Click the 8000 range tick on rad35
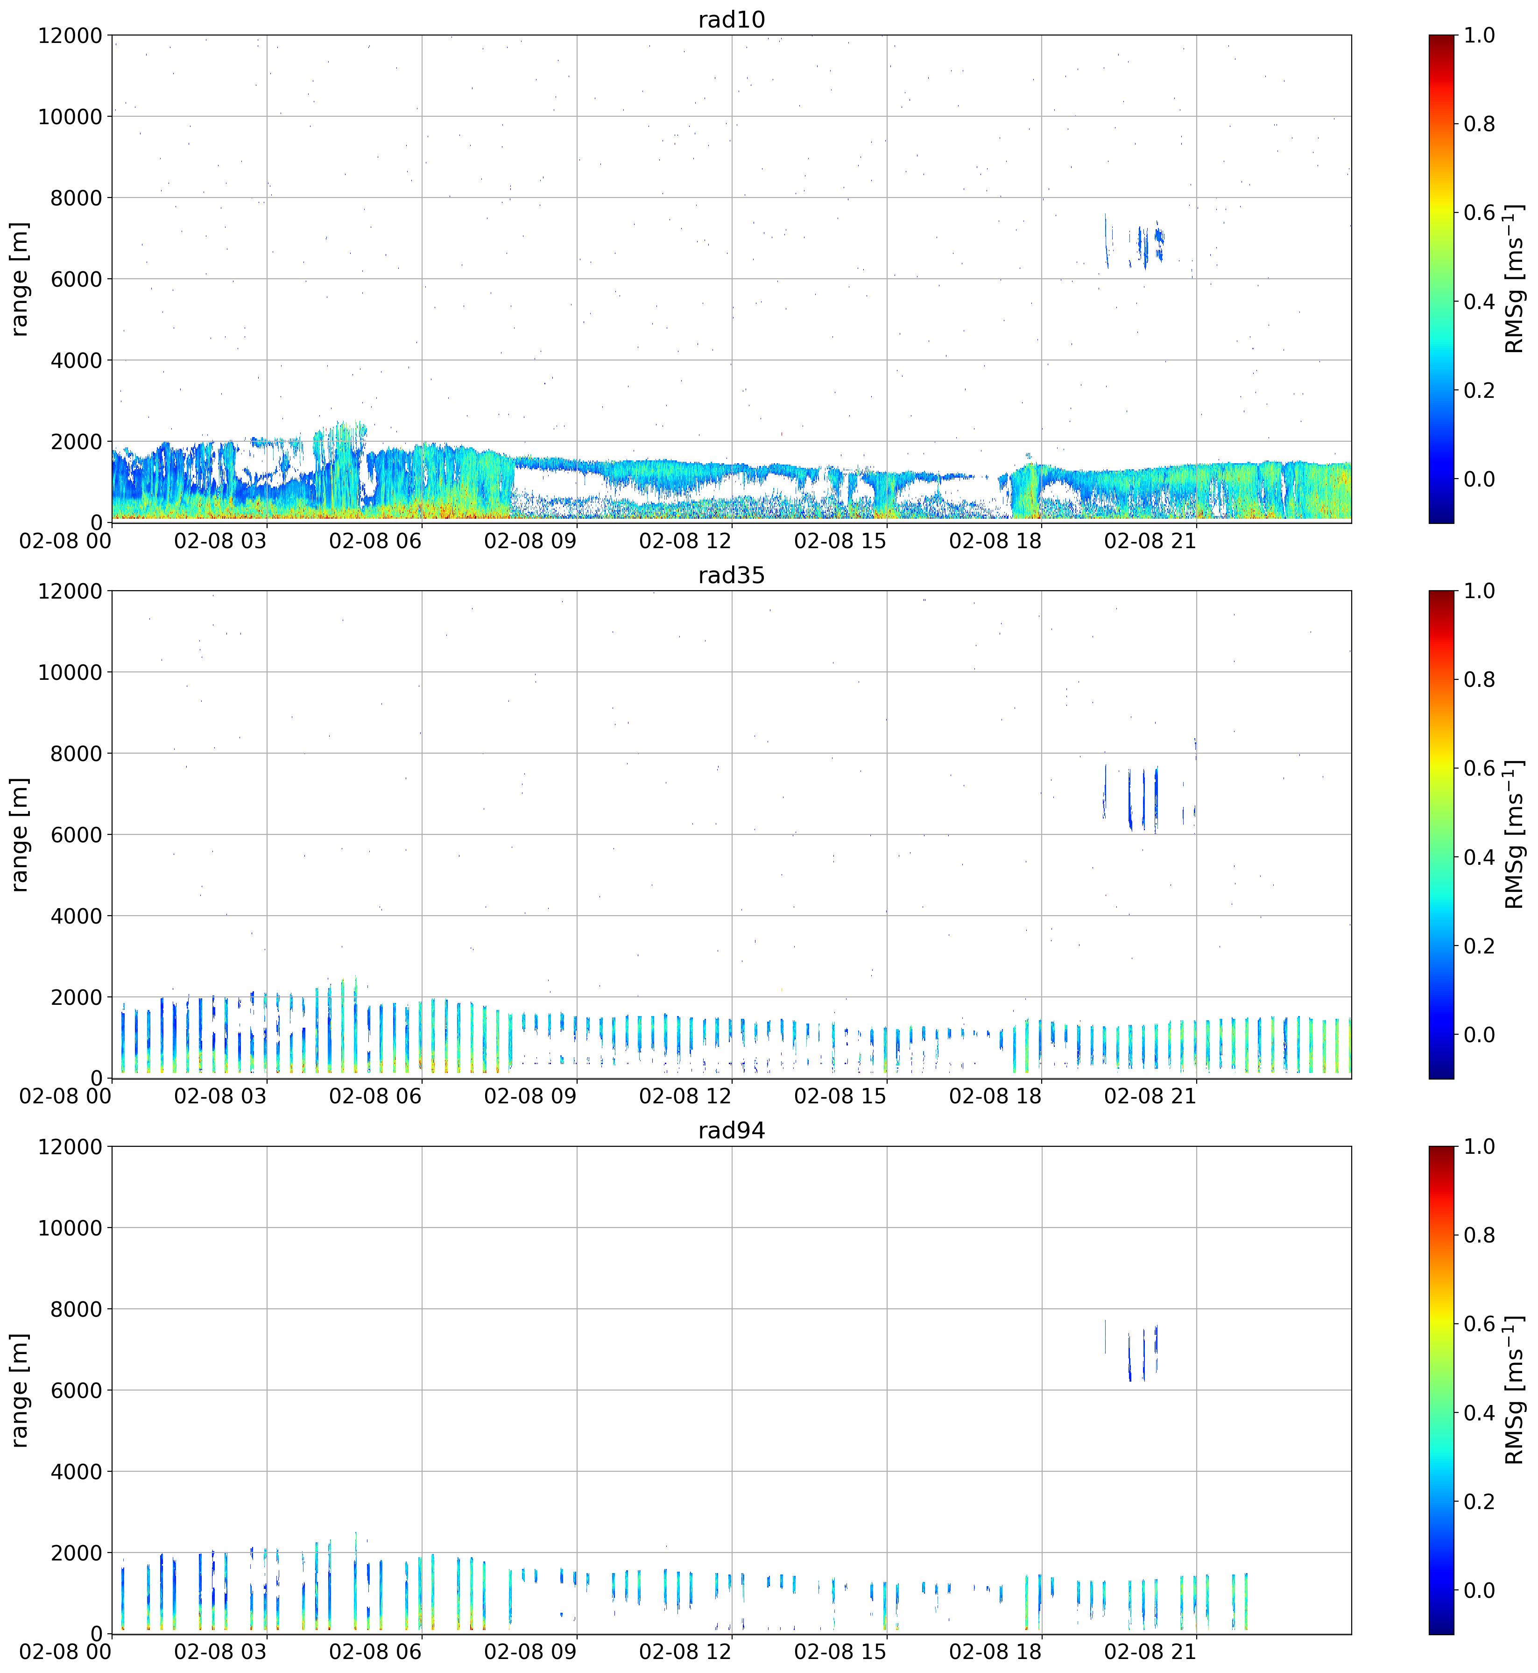 tap(77, 753)
